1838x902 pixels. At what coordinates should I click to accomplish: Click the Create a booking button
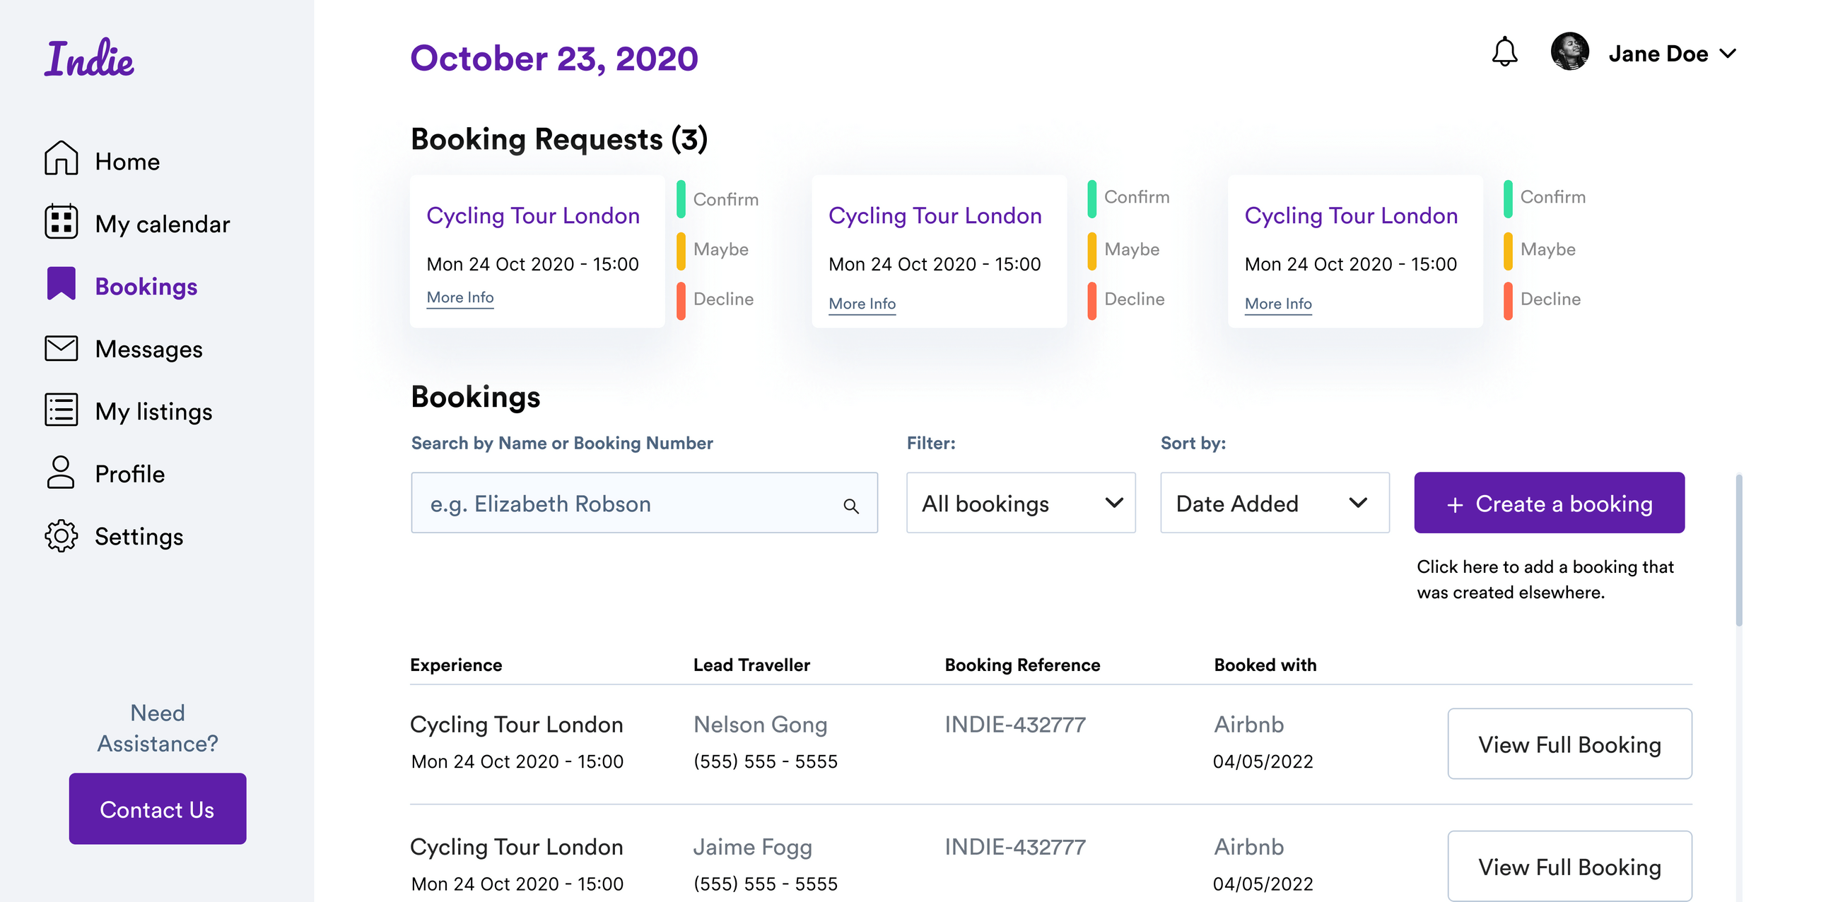coord(1548,503)
